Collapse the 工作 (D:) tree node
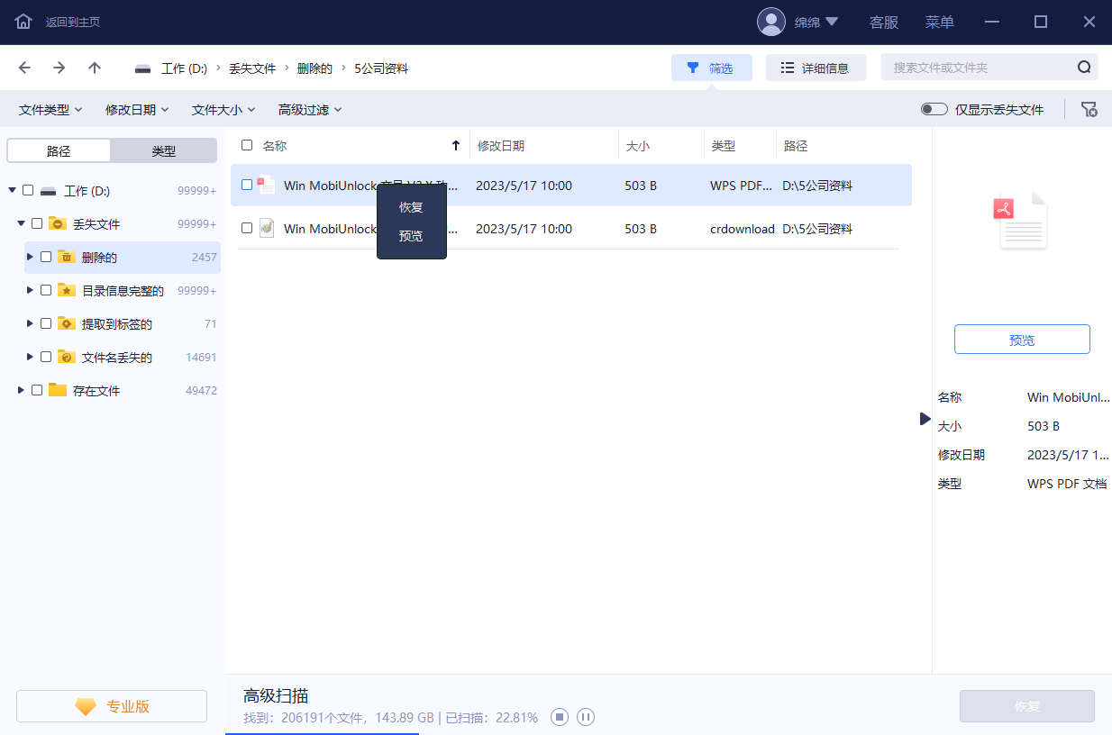The image size is (1112, 735). pos(12,190)
